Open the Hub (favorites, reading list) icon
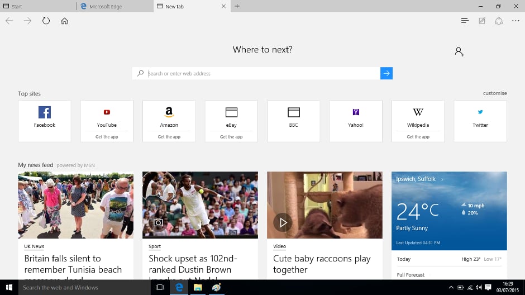Image resolution: width=525 pixels, height=295 pixels. pyautogui.click(x=465, y=21)
